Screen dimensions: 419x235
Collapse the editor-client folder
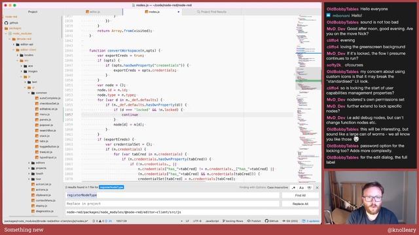pos(14,50)
